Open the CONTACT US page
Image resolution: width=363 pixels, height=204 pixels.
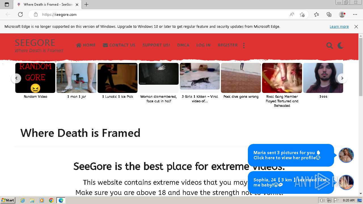pyautogui.click(x=119, y=45)
